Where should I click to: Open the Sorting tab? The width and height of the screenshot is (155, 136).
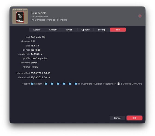tap(102, 30)
